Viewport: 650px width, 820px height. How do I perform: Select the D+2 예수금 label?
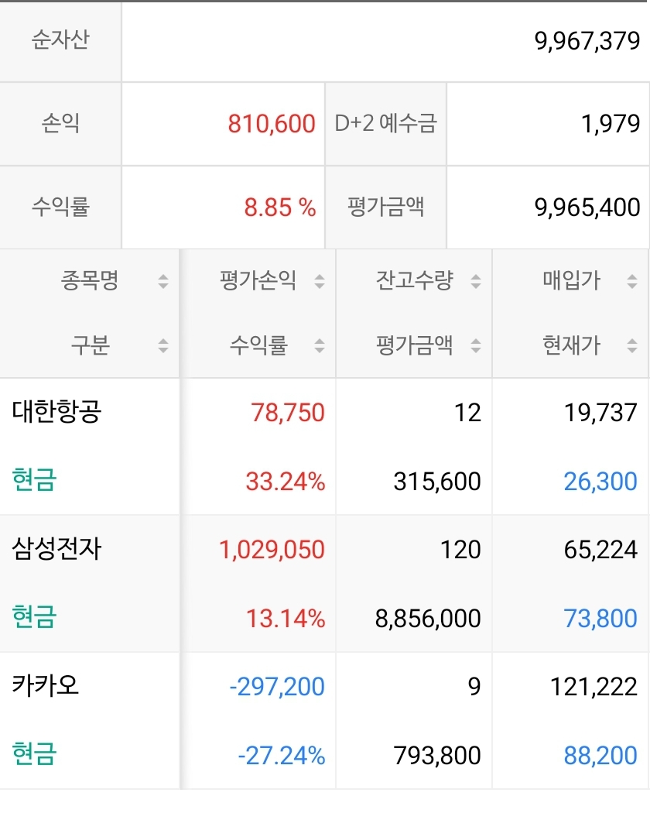pyautogui.click(x=385, y=124)
